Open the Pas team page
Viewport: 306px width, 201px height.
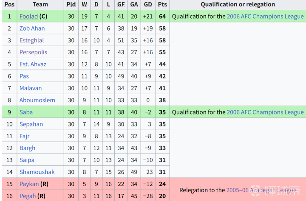pos(24,76)
